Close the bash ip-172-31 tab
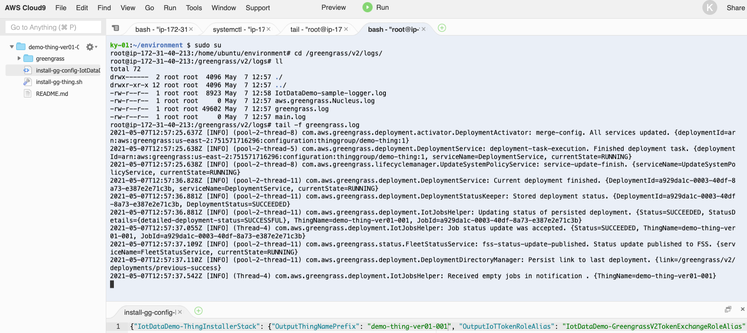The width and height of the screenshot is (747, 333). [x=191, y=29]
